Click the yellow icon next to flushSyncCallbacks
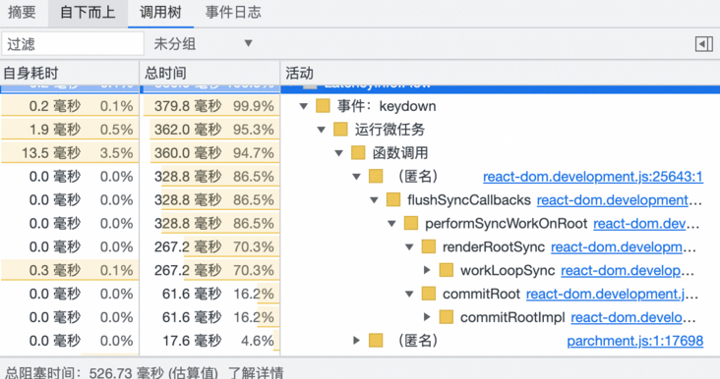The image size is (720, 379). [393, 200]
